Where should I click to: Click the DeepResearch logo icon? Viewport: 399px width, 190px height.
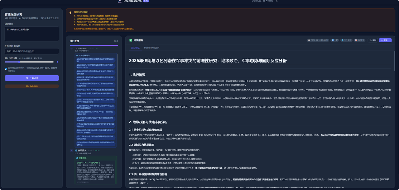(x=120, y=1)
